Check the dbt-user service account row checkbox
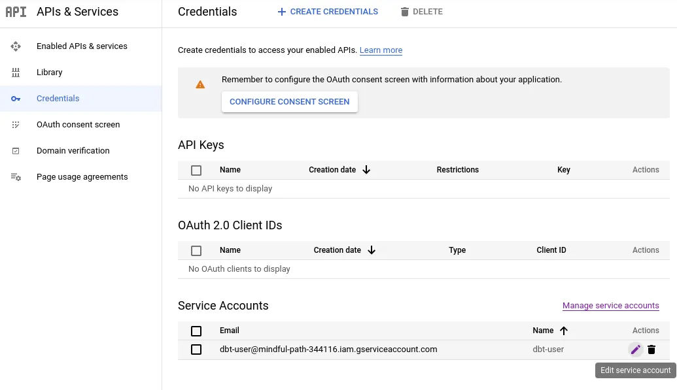677x390 pixels. [x=196, y=349]
